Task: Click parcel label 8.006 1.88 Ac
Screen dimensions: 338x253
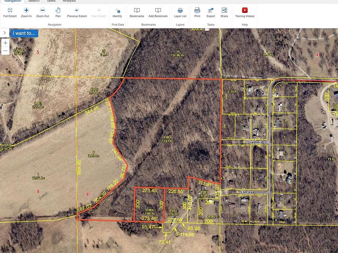Action: tap(150, 212)
